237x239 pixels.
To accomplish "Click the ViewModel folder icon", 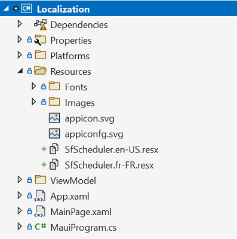I will pyautogui.click(x=41, y=179).
